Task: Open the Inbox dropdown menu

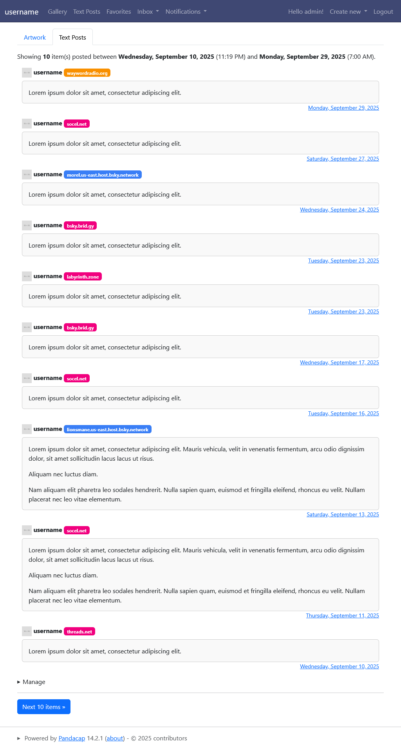Action: [148, 12]
